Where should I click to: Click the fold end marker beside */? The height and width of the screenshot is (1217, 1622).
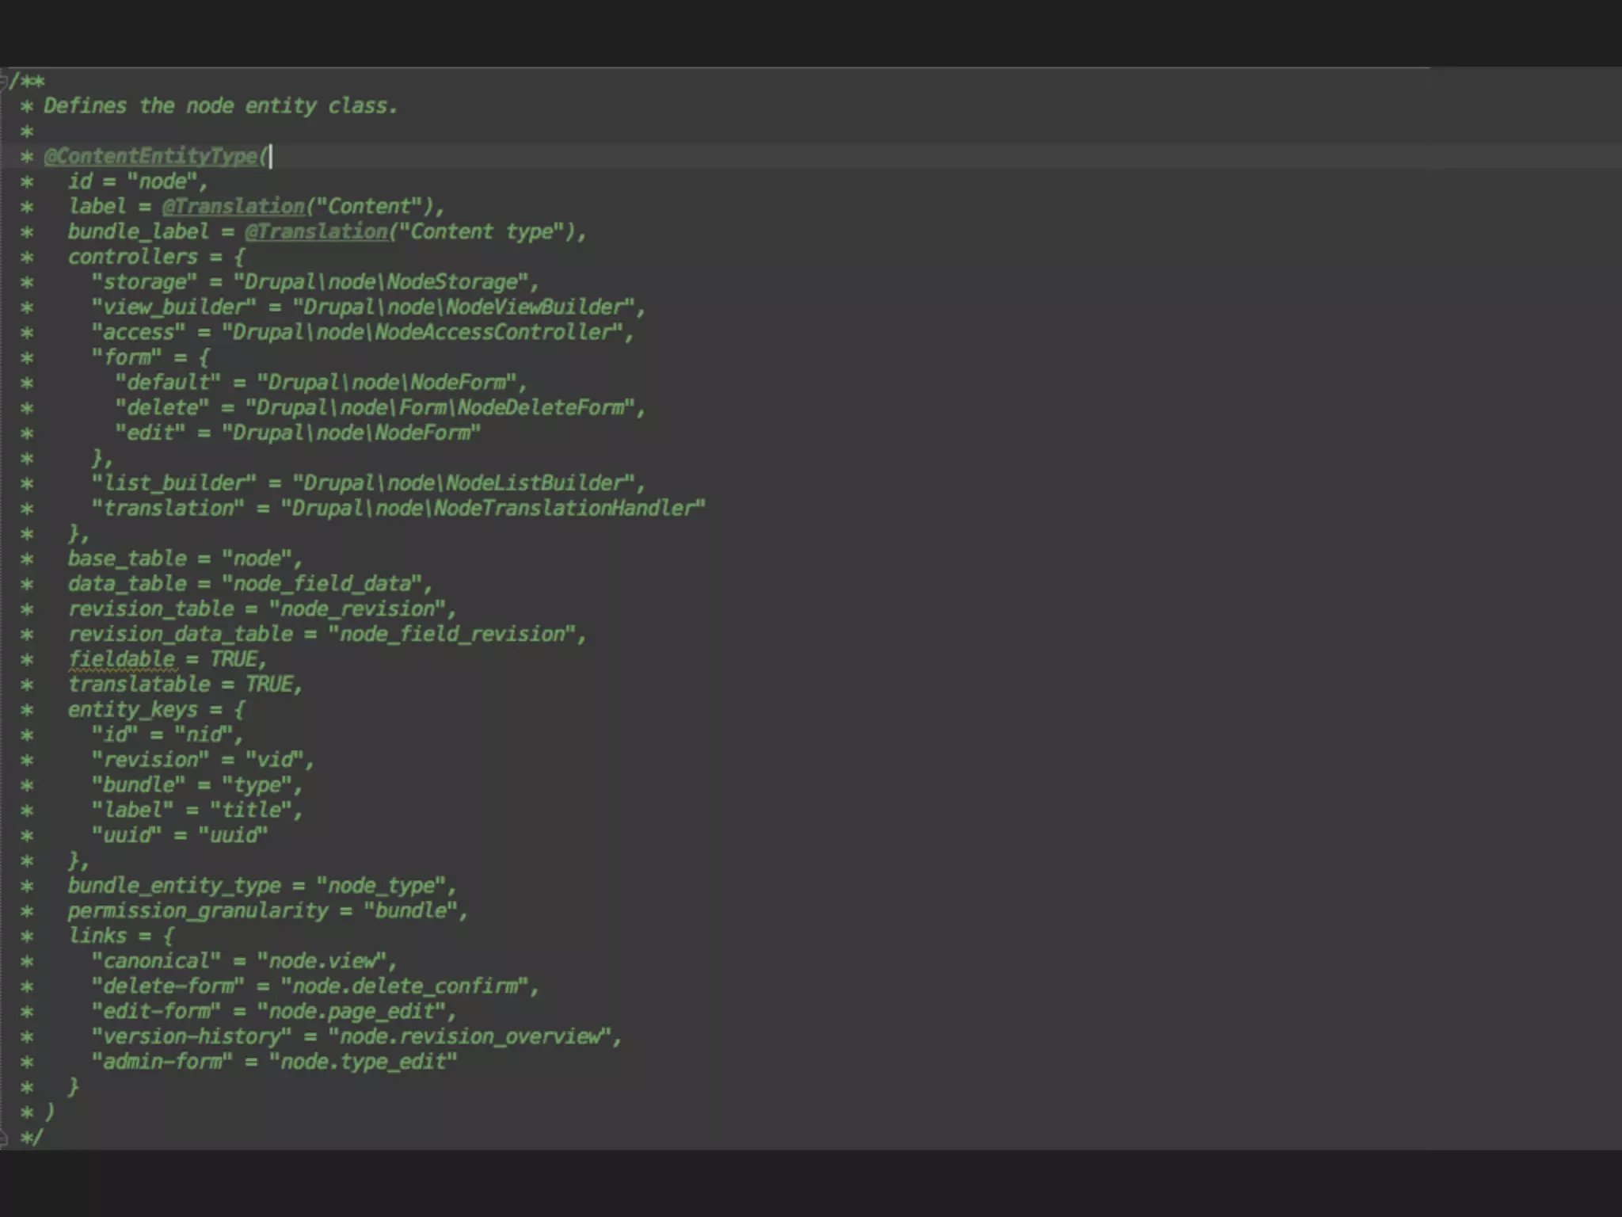point(4,1139)
